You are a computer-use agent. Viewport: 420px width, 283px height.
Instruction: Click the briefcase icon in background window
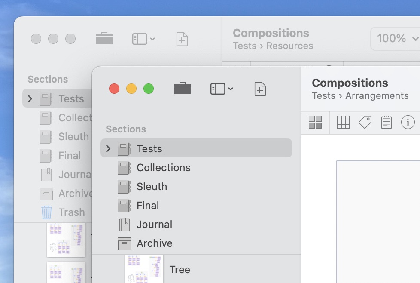(x=104, y=39)
